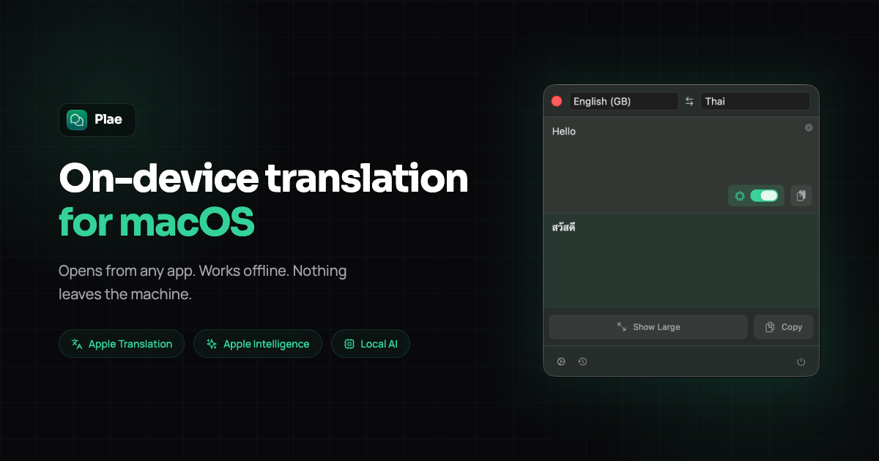Expand the window using Show Large
The image size is (879, 461).
pyautogui.click(x=648, y=326)
